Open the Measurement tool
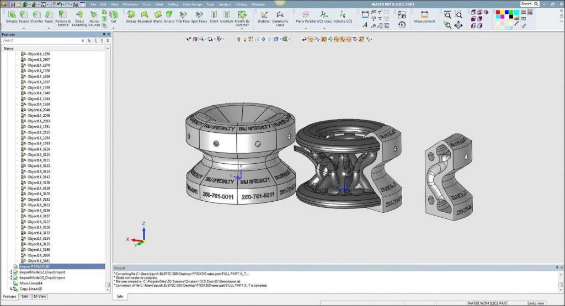Viewport: 565px width, 306px height. (424, 17)
